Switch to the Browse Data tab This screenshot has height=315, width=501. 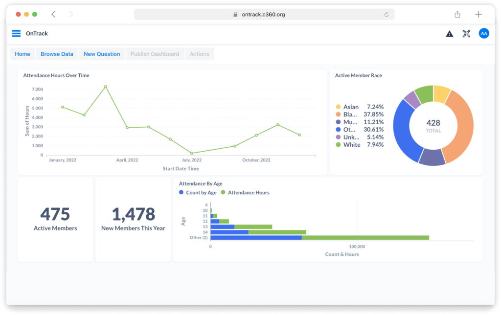(57, 54)
